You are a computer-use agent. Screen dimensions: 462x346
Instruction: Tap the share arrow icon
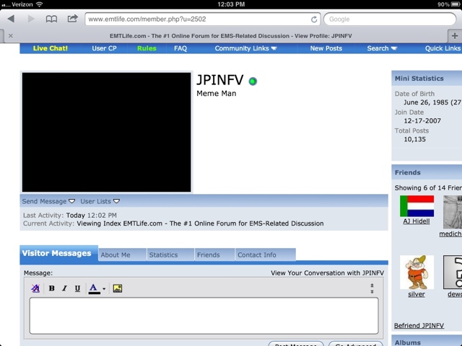[x=72, y=19]
